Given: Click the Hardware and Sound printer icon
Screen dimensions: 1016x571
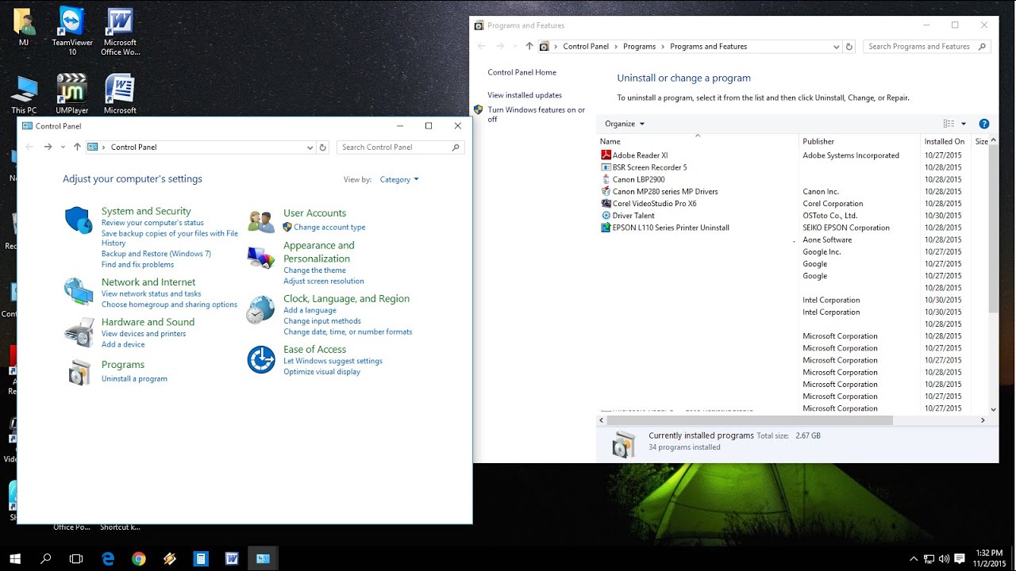Looking at the screenshot, I should [x=79, y=332].
